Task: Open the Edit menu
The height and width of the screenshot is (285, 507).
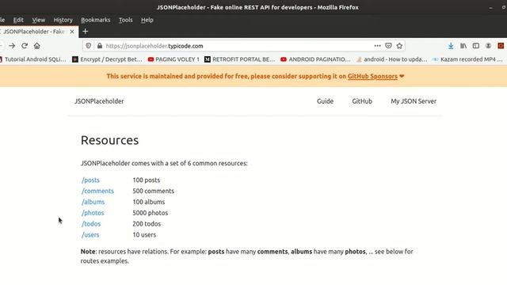Action: [x=18, y=20]
